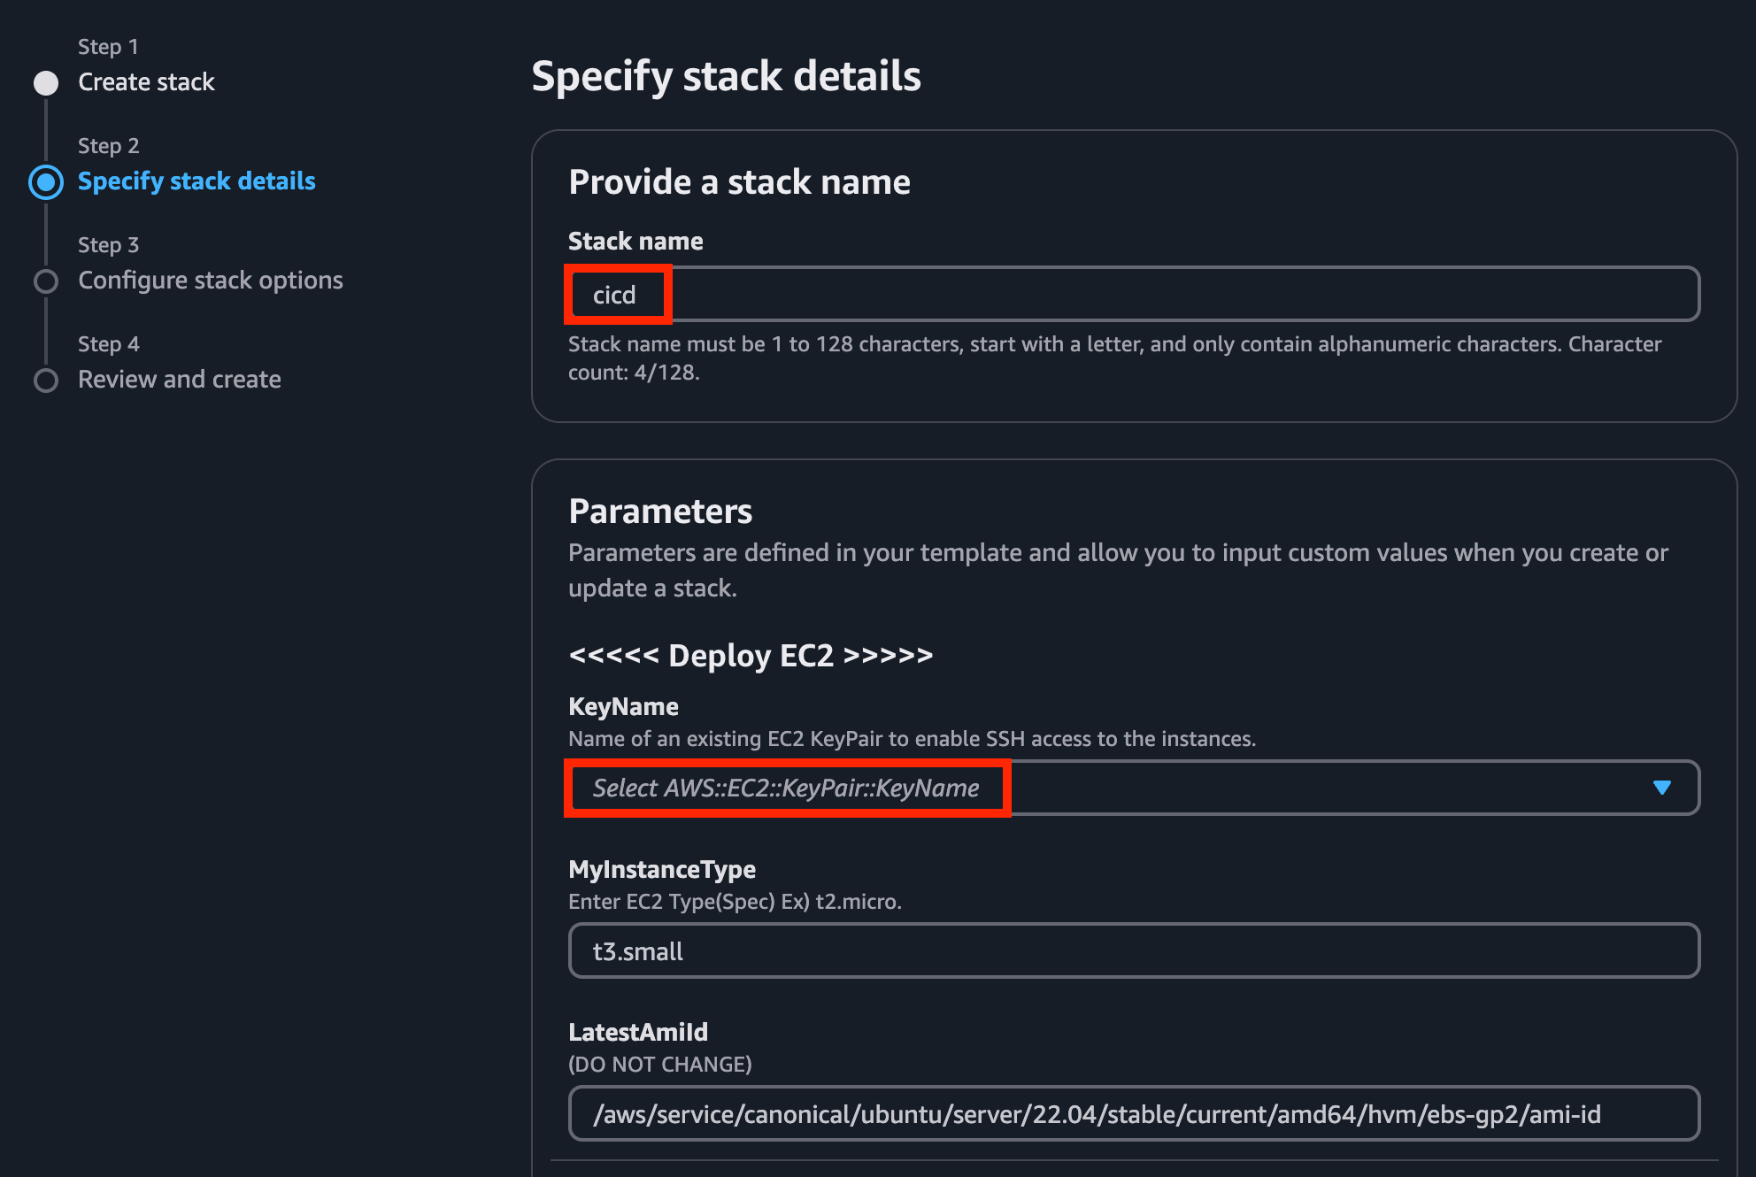
Task: Click the Deploy EC2 group heading
Action: 751,656
